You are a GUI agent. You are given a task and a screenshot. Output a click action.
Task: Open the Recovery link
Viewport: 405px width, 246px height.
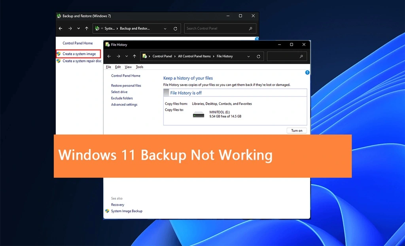click(x=117, y=205)
